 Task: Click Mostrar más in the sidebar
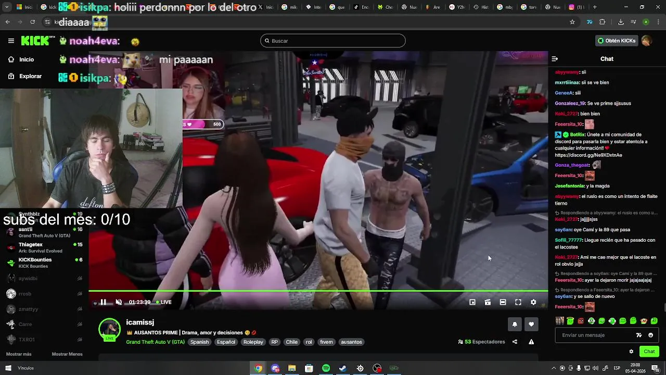point(19,354)
